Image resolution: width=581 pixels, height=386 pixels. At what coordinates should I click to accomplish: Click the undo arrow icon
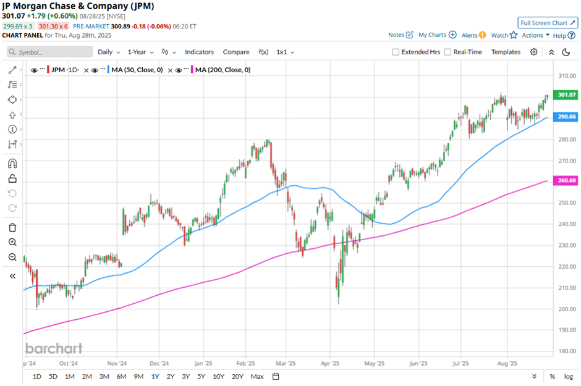coord(12,193)
